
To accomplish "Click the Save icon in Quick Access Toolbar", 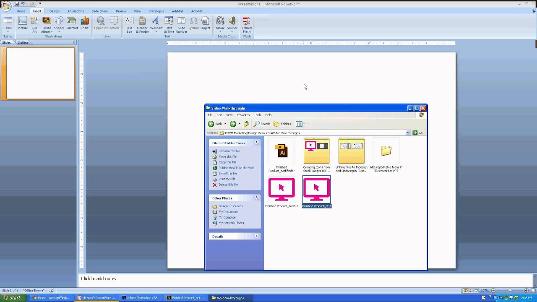I will coord(16,3).
